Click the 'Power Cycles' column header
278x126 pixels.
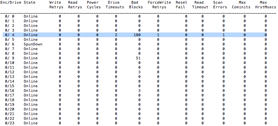(94, 5)
